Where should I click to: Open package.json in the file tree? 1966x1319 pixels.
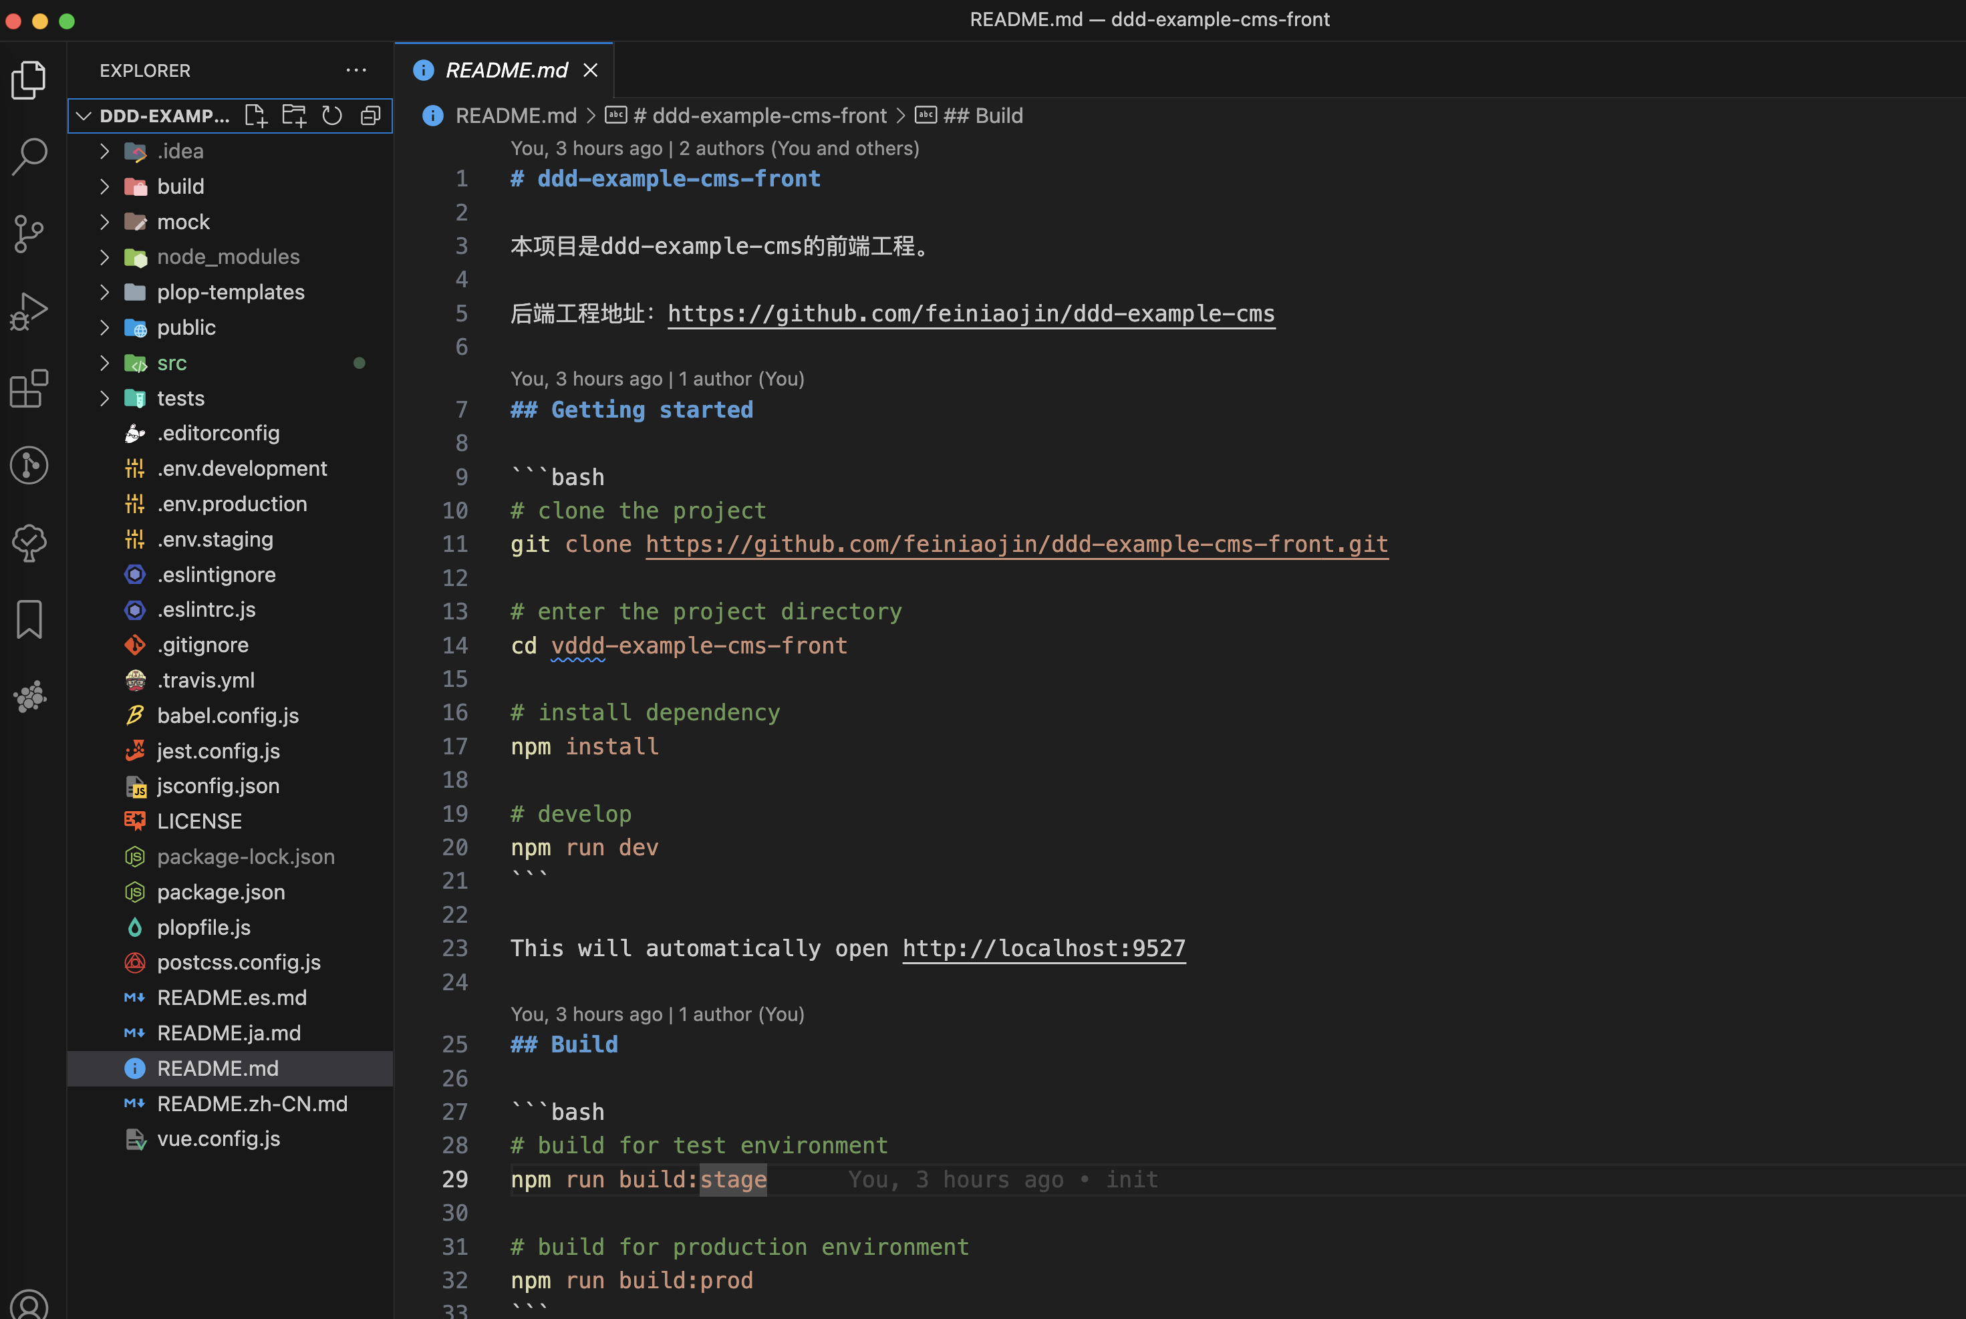tap(221, 891)
